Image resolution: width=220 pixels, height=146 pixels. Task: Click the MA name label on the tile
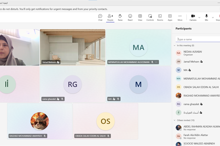tap(110, 99)
